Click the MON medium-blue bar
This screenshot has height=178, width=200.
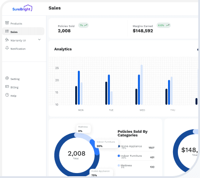click(x=79, y=88)
